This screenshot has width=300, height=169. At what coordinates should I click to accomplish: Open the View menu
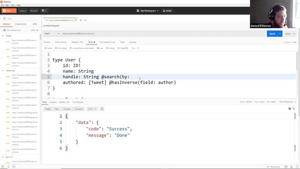coord(13,5)
